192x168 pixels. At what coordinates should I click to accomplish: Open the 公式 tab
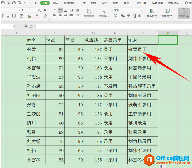pos(83,3)
